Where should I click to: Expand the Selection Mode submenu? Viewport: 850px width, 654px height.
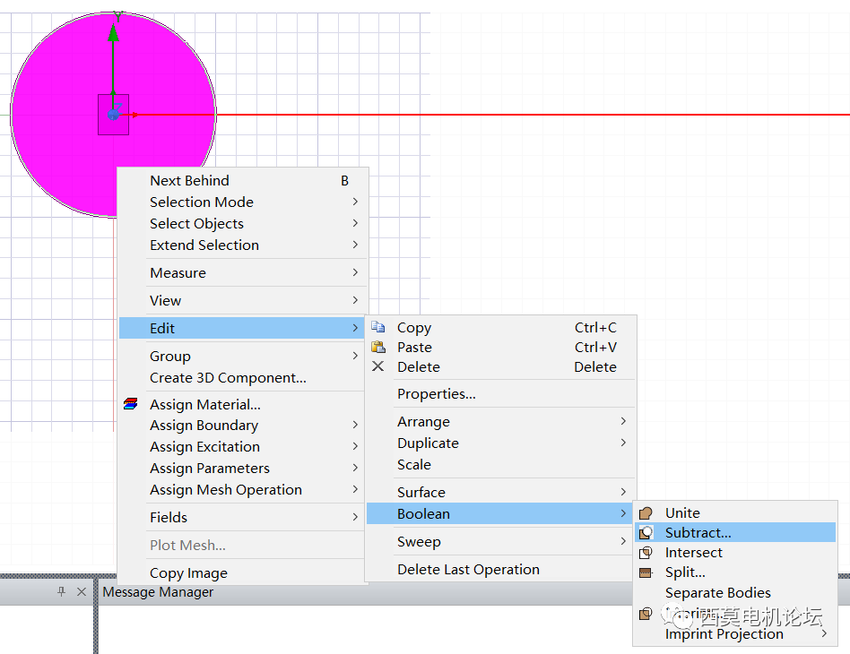(x=243, y=202)
